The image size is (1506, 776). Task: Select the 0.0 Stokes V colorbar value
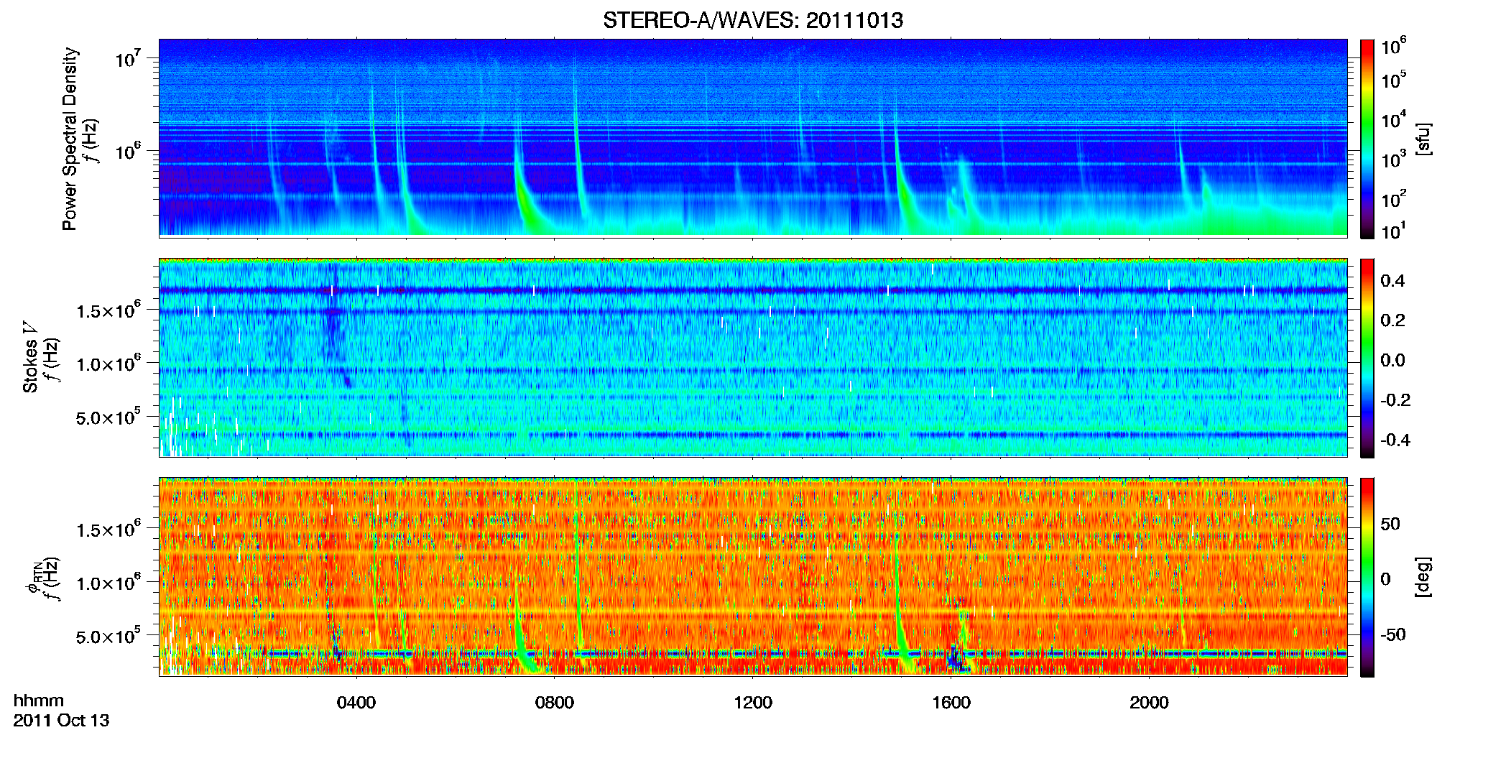pos(1392,361)
